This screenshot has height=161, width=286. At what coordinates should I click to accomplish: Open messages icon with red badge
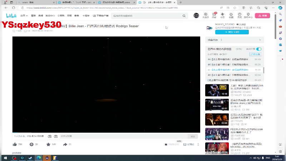tap(214, 15)
